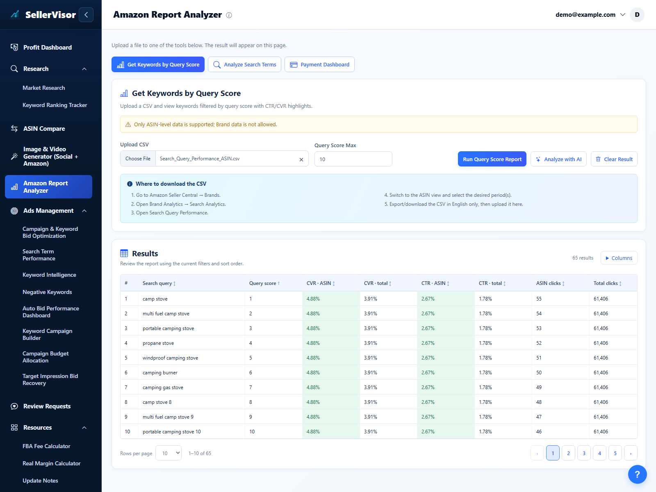This screenshot has height=492, width=656.
Task: Open Keyword Ranking Tracker
Action: pos(55,105)
